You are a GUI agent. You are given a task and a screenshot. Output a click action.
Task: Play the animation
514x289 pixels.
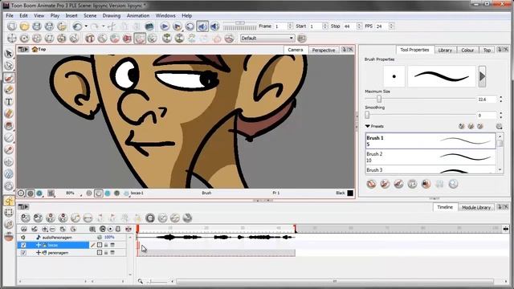(165, 26)
